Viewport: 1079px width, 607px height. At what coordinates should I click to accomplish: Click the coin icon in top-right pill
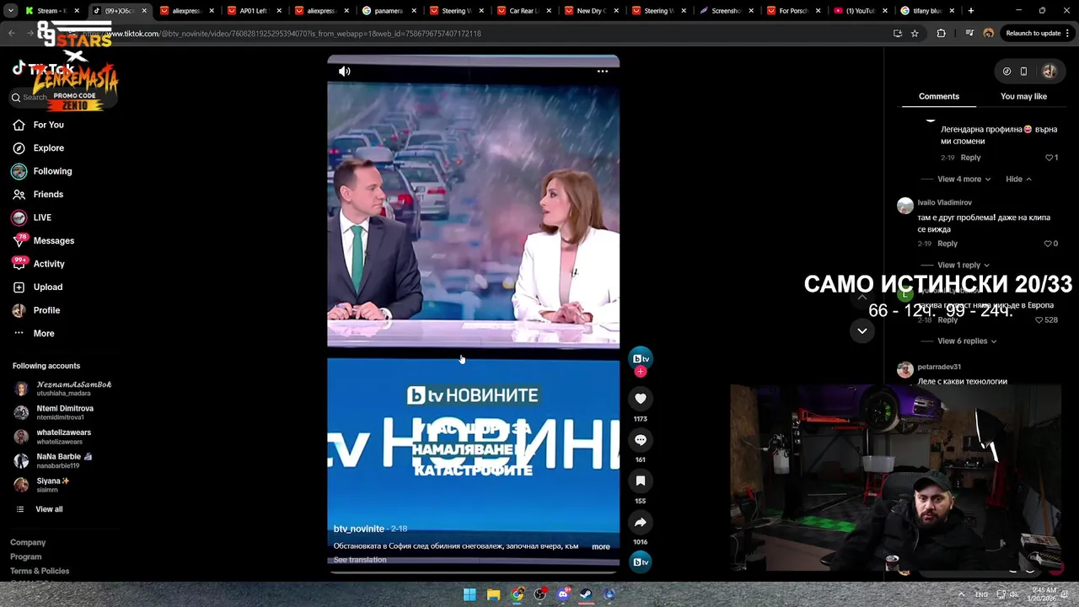point(1007,72)
